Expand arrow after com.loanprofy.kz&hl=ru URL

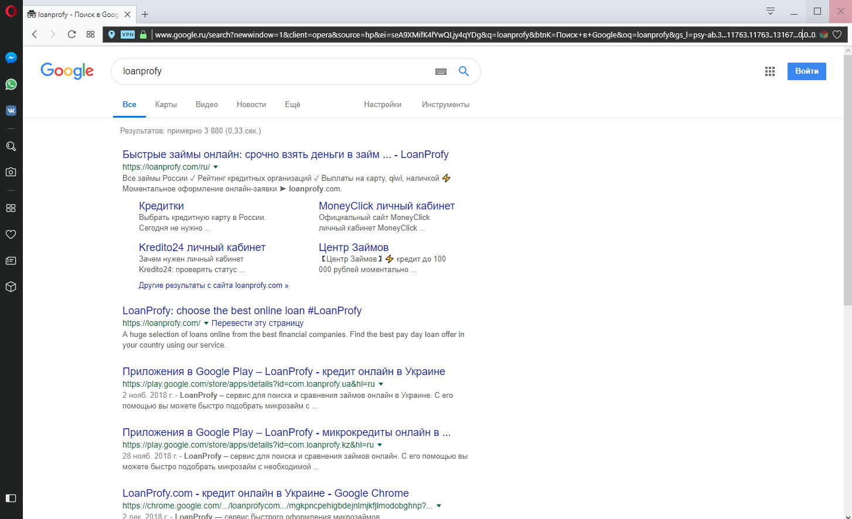click(380, 445)
